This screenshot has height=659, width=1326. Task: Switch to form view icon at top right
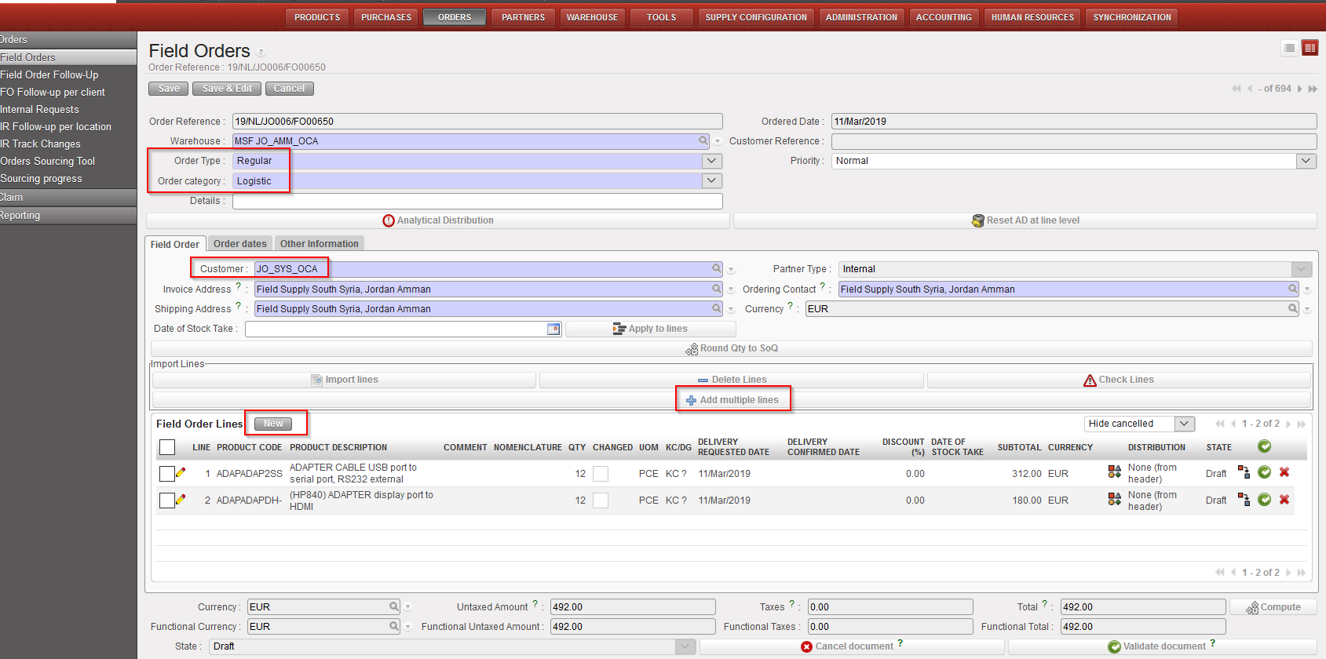pyautogui.click(x=1310, y=49)
